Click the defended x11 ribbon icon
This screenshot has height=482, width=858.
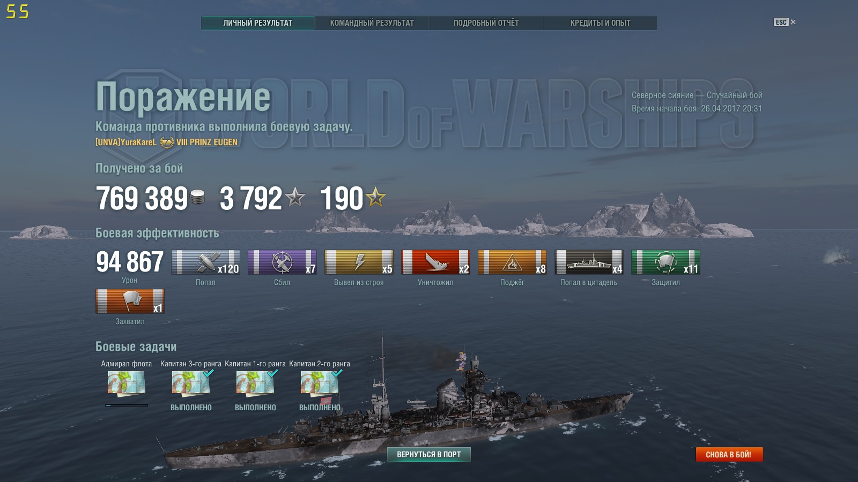[x=665, y=262]
